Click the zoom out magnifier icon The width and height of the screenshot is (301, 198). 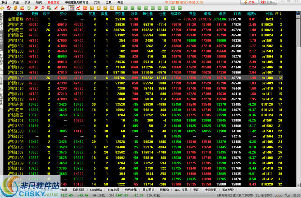[43, 8]
